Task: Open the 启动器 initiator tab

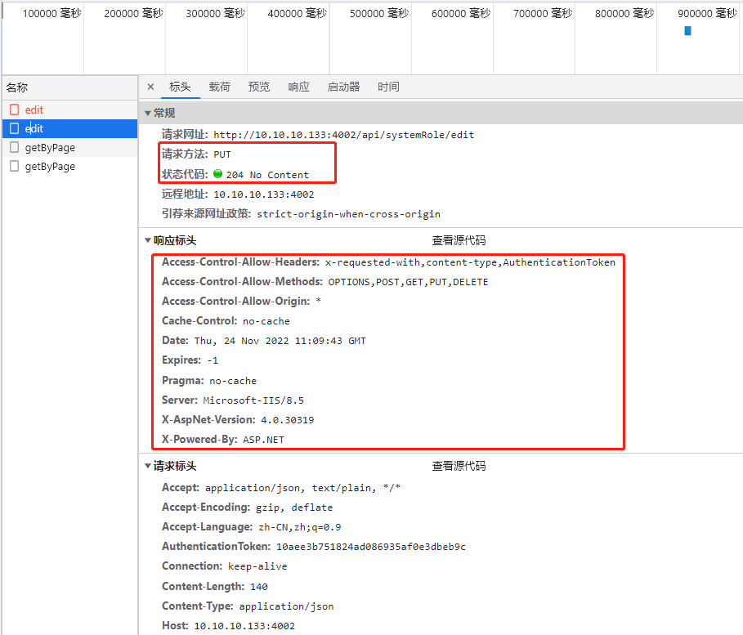Action: pos(343,87)
